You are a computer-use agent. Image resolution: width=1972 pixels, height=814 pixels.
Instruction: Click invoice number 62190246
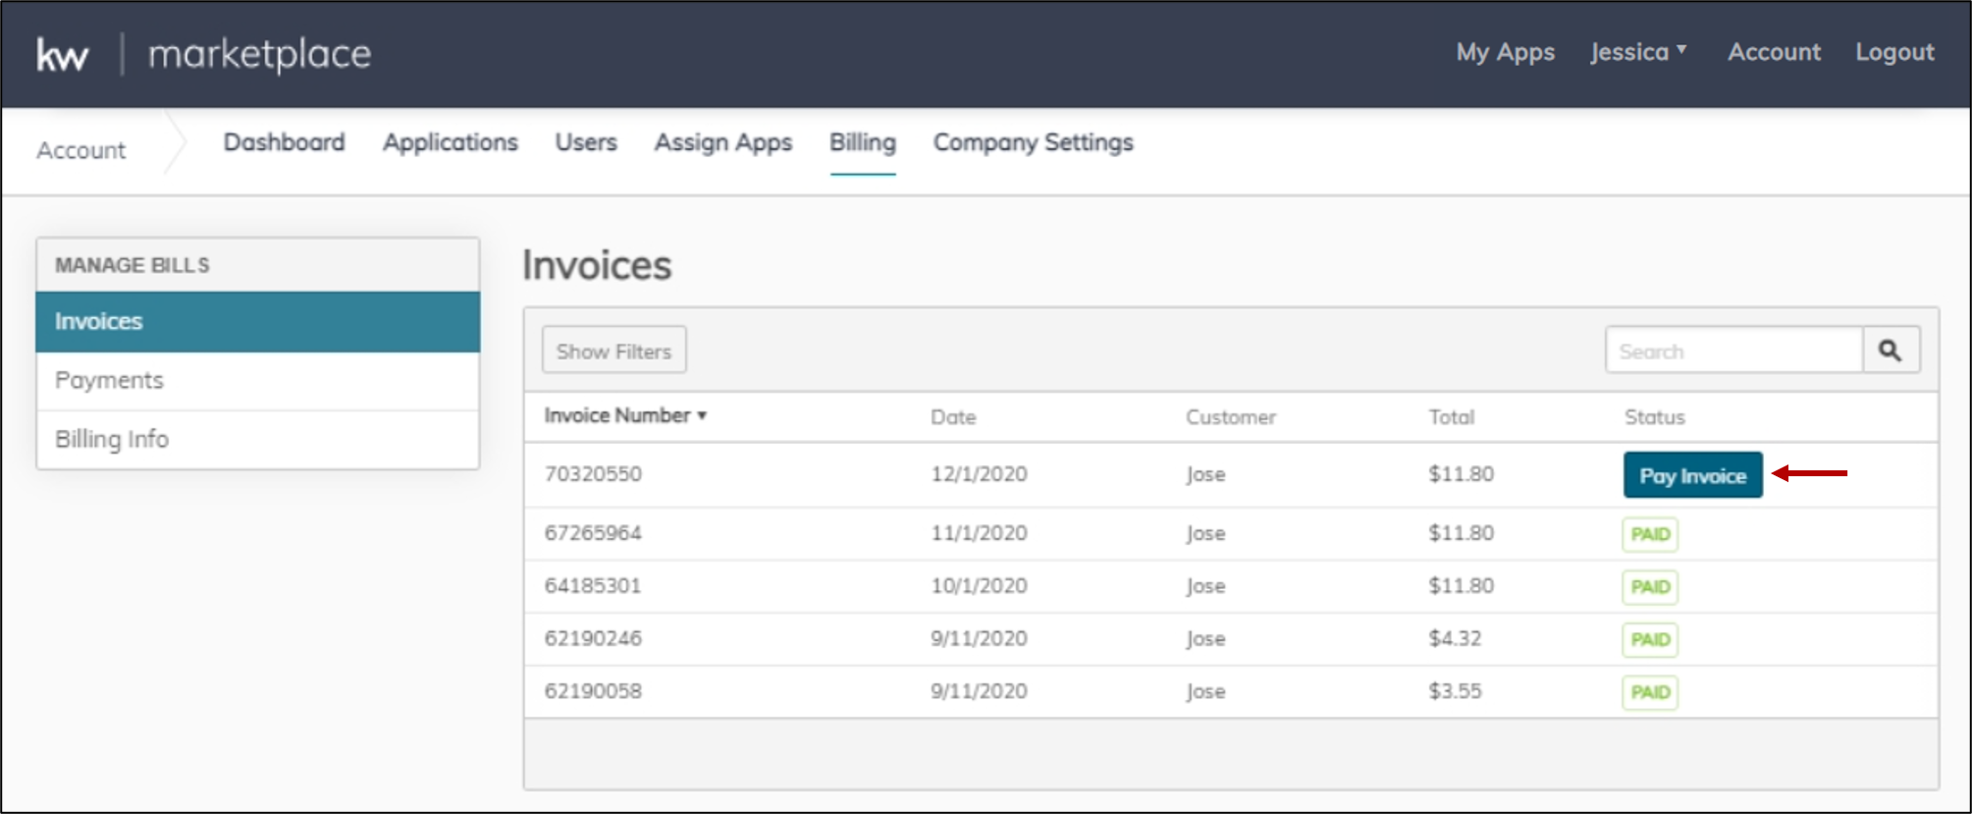593,638
